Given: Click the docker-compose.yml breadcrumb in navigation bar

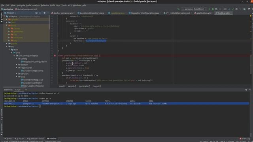Looking at the screenshot, I should (26, 9).
